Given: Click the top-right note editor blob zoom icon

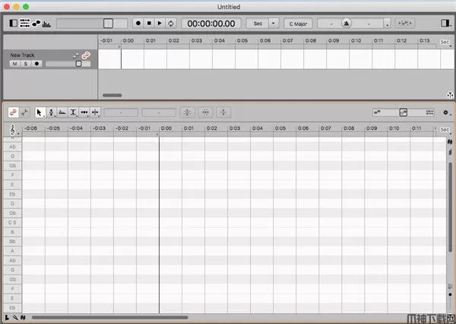Looking at the screenshot, I should (x=450, y=142).
